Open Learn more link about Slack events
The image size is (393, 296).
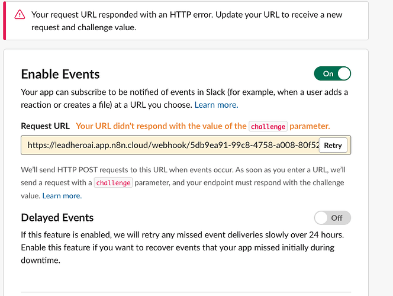[216, 105]
